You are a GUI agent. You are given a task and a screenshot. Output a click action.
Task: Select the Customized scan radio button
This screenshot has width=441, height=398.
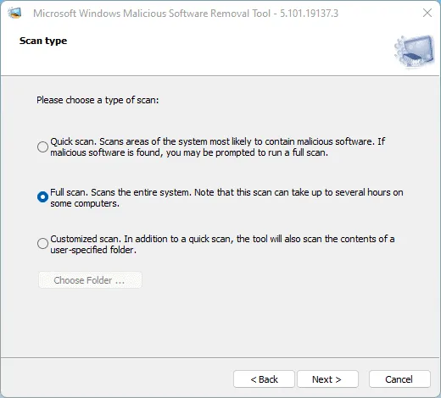tap(42, 243)
